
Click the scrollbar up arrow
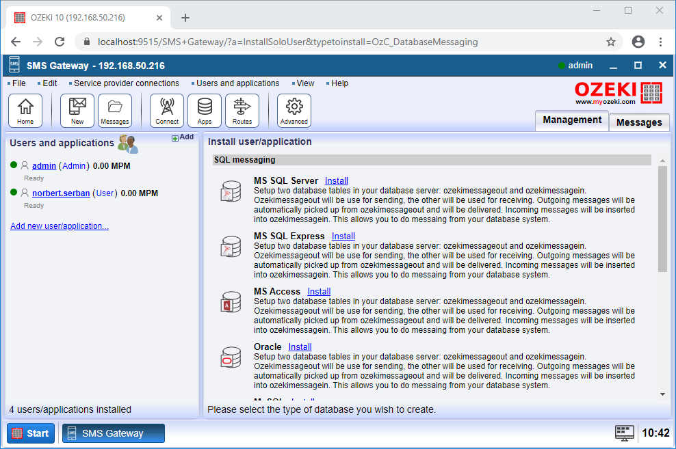click(662, 160)
